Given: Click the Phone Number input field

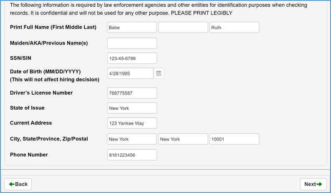Looking at the screenshot, I should tap(132, 155).
